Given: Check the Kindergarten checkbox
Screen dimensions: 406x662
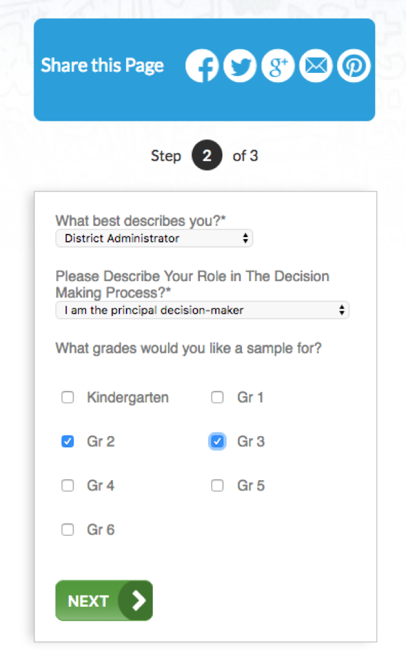Looking at the screenshot, I should pyautogui.click(x=68, y=397).
